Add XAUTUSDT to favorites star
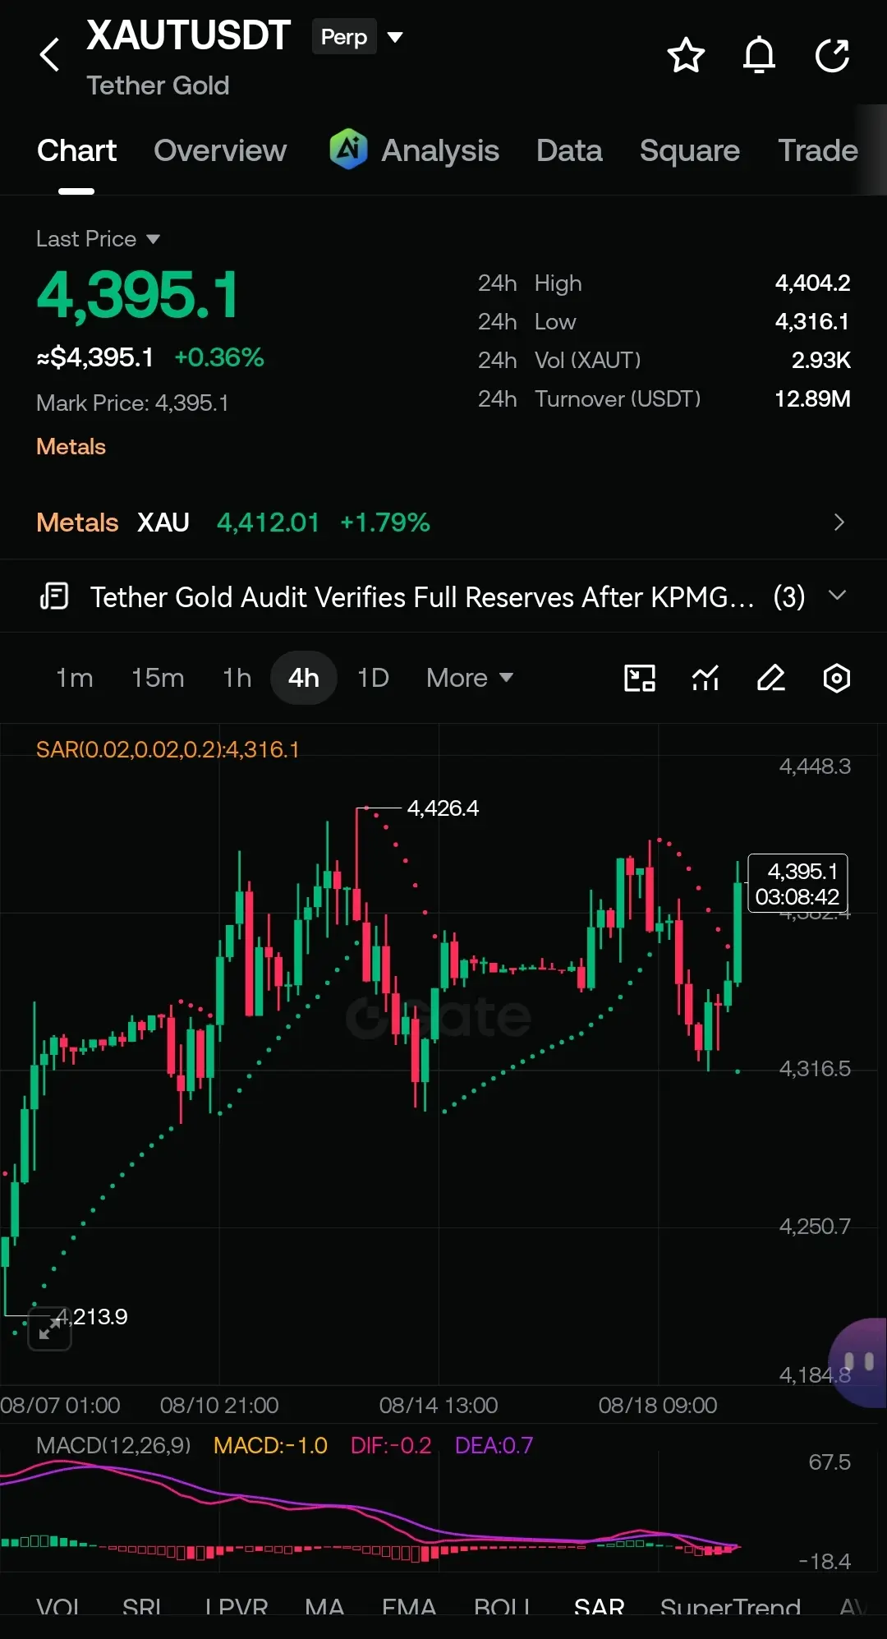This screenshot has width=887, height=1639. pos(686,55)
